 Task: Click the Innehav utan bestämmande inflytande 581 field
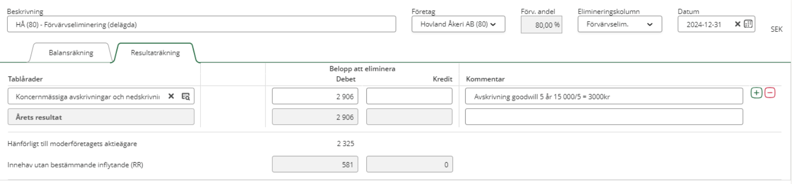(x=315, y=164)
